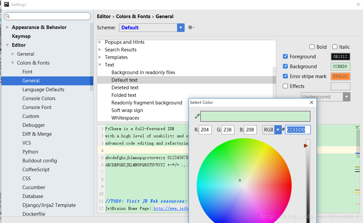The height and width of the screenshot is (223, 363).
Task: Click the PyCharm logo in title bar
Action: (x=6, y=4)
